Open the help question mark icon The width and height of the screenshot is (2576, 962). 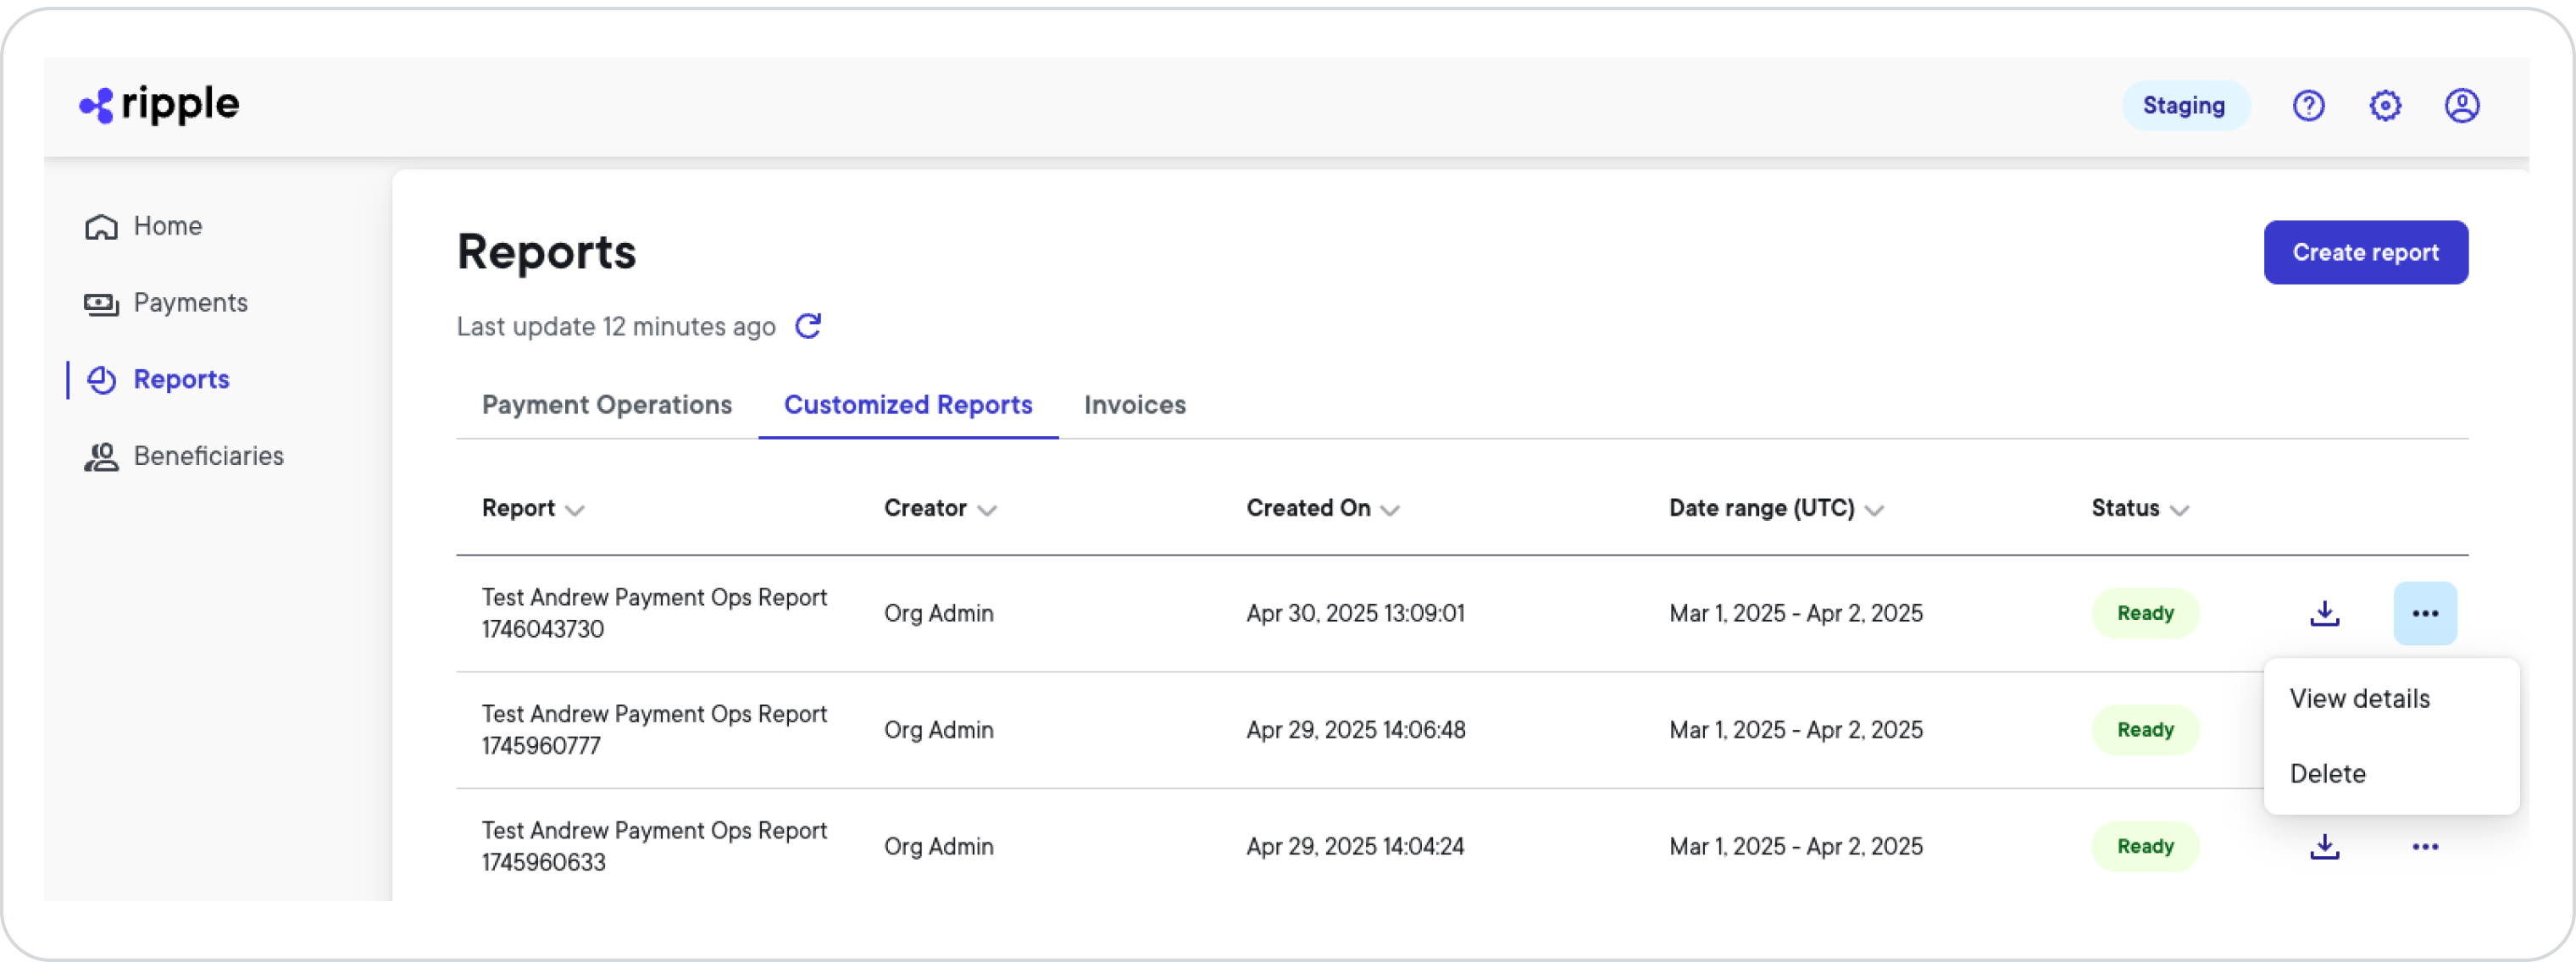pos(2308,105)
